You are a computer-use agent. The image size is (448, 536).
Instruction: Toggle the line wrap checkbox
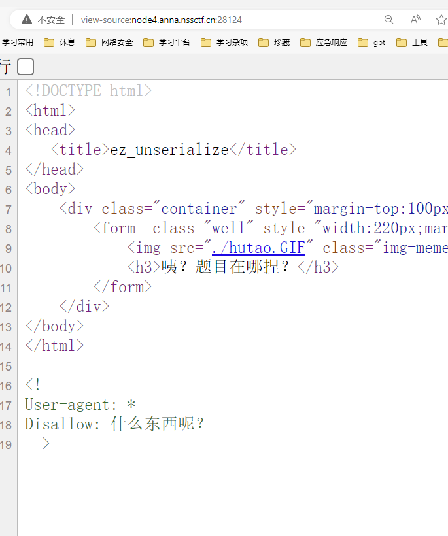[26, 66]
